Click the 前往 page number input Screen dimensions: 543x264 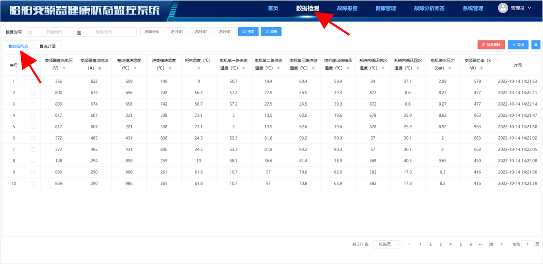[x=528, y=244]
